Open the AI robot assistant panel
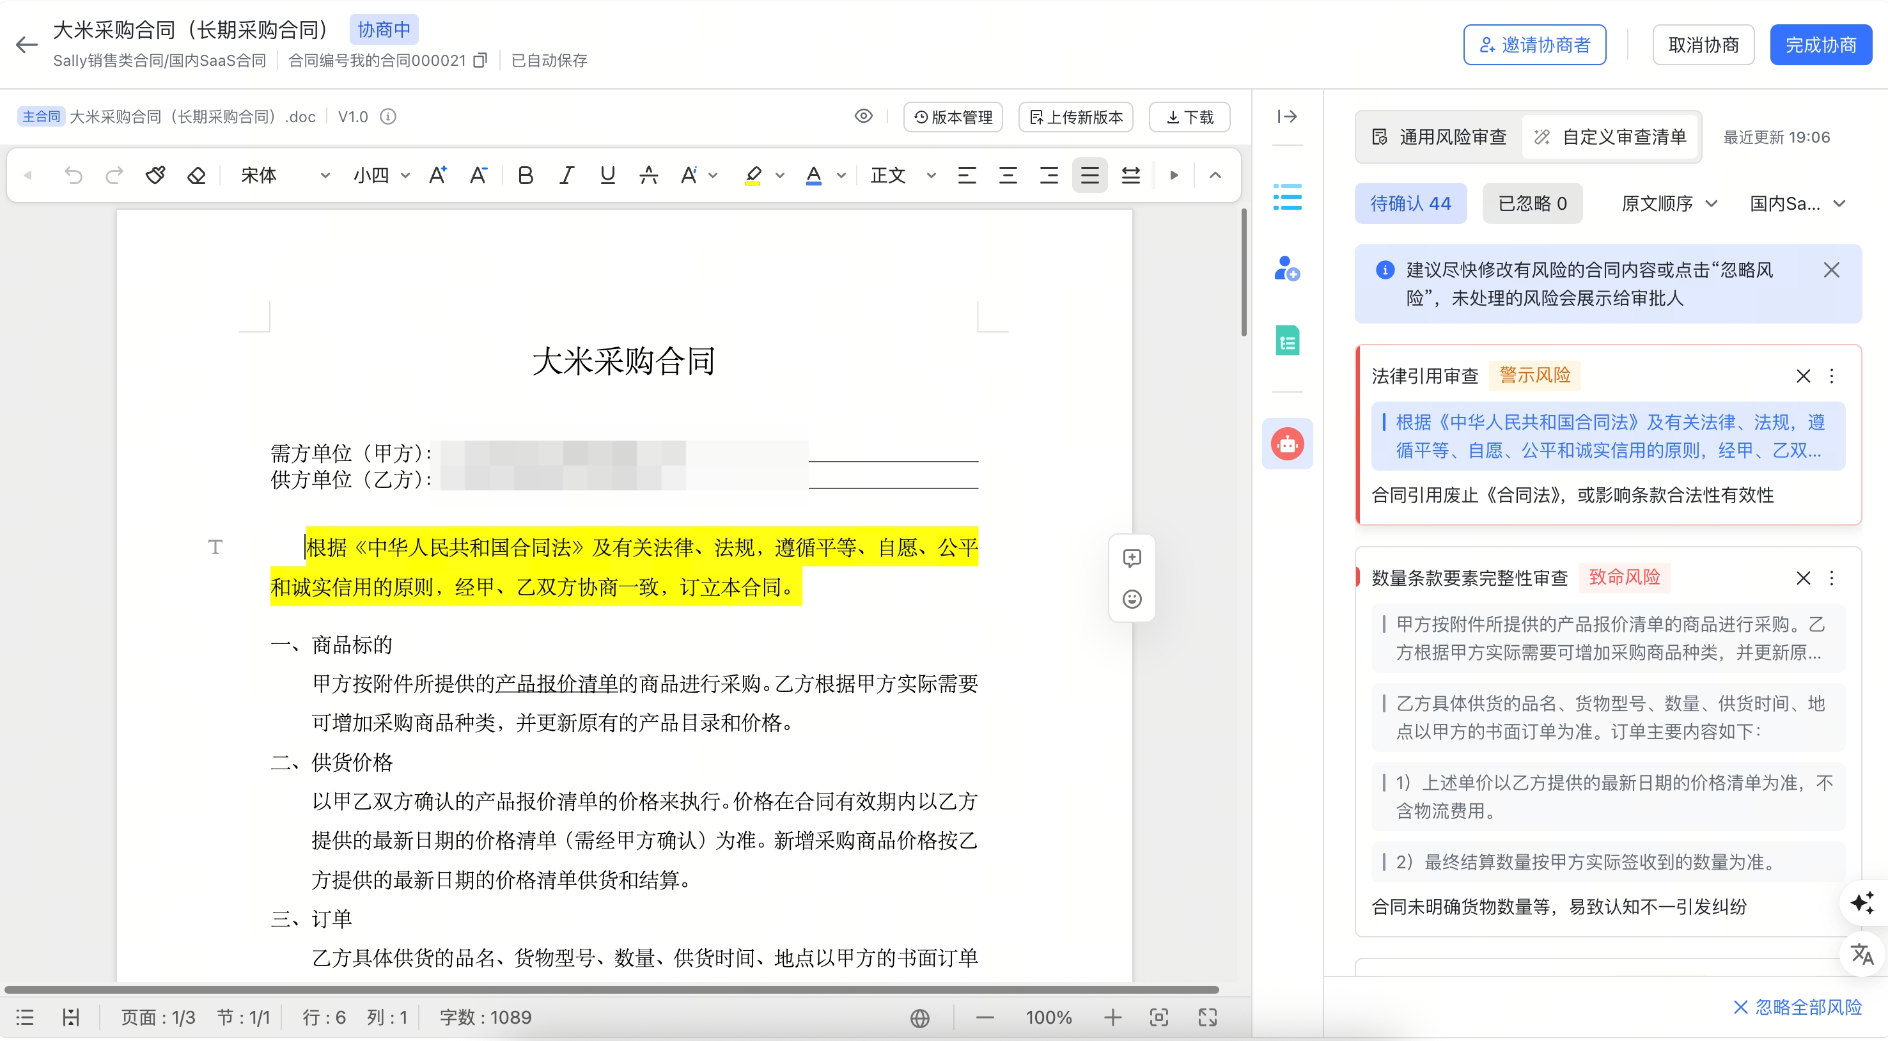This screenshot has width=1888, height=1041. point(1288,444)
